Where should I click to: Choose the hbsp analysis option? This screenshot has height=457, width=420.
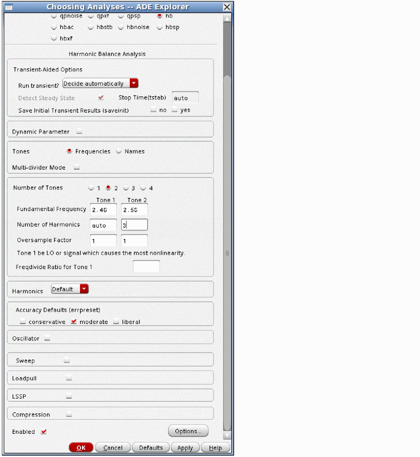pos(160,27)
